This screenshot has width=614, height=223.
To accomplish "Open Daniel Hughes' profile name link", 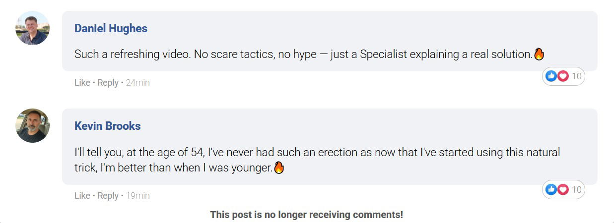I will tap(111, 28).
